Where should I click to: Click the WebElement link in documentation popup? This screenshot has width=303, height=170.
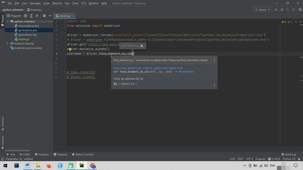point(186,72)
